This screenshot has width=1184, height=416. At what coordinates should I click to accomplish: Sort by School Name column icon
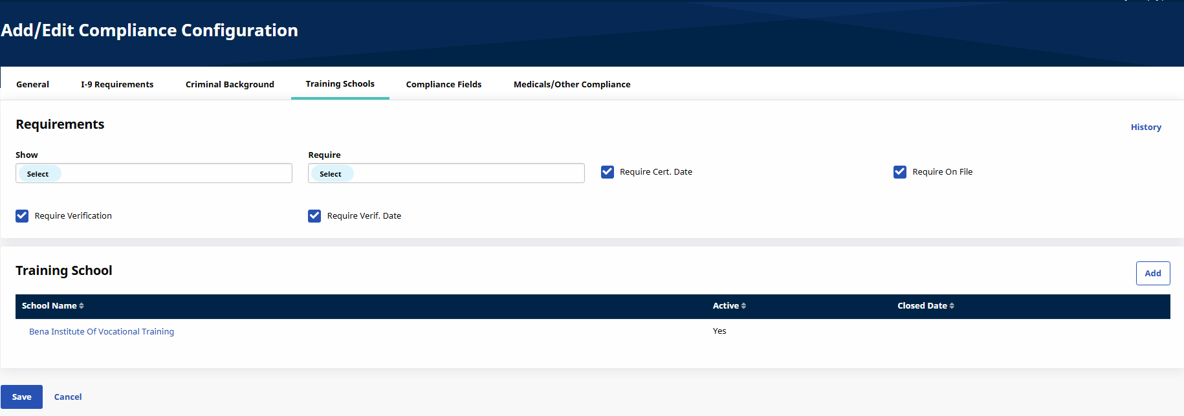click(82, 306)
